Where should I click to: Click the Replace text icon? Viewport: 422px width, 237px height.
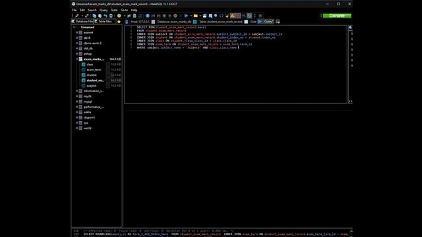point(222,16)
